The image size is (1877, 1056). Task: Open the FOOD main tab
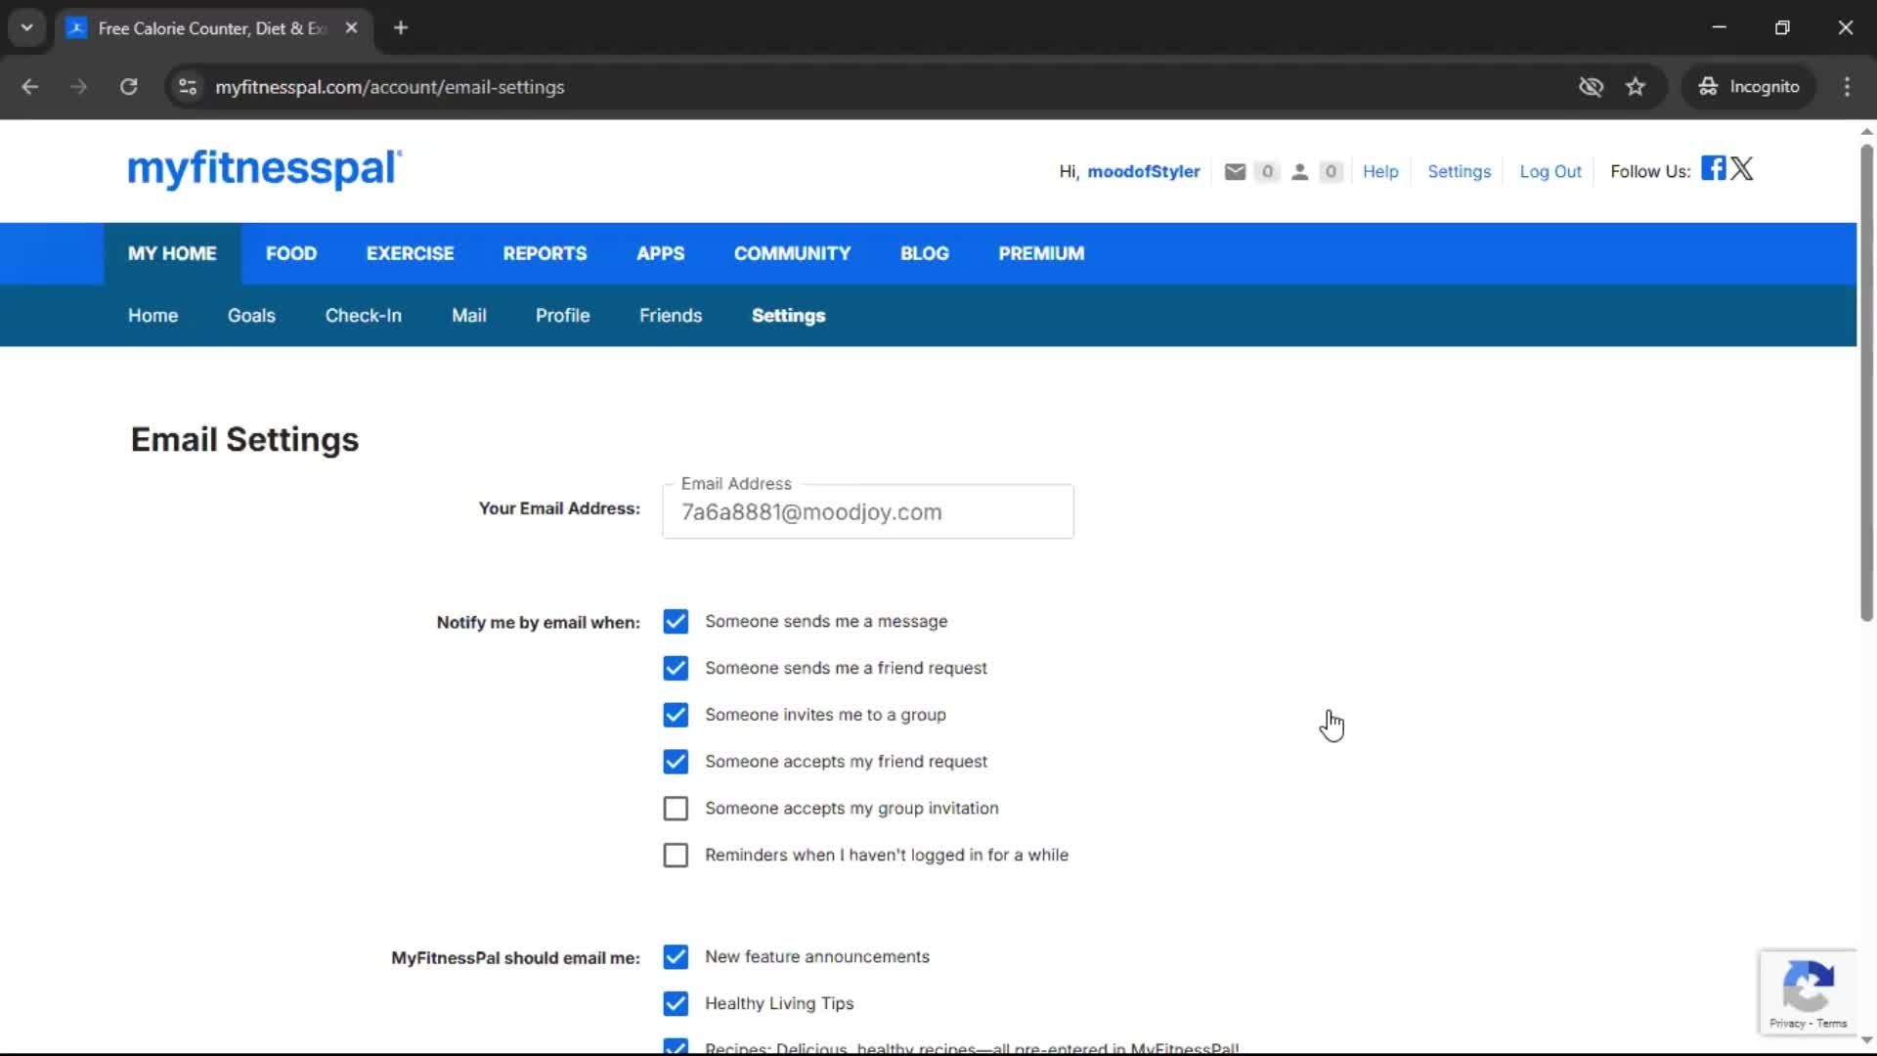click(291, 253)
